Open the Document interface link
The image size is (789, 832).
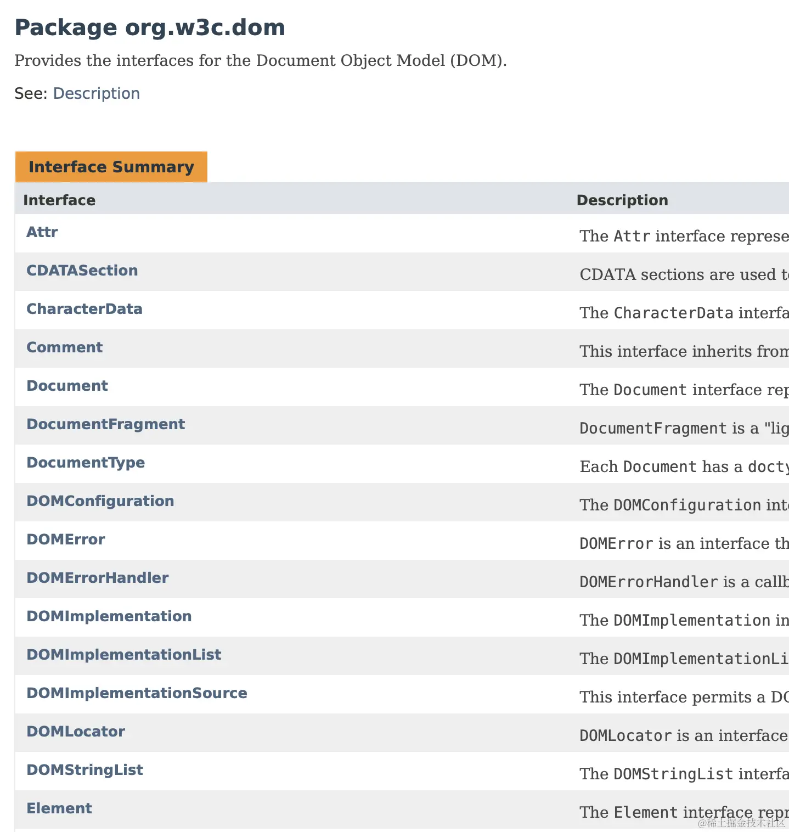point(67,386)
